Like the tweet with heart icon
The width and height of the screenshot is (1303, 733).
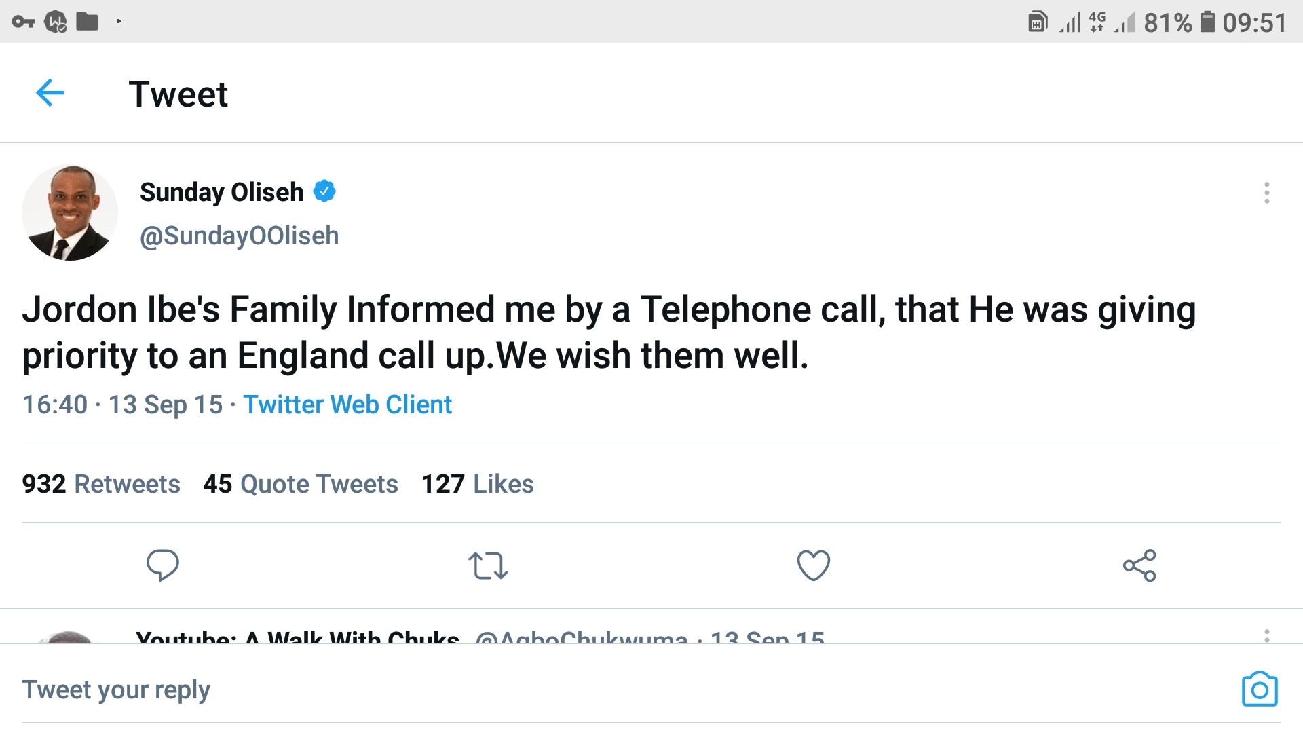813,565
